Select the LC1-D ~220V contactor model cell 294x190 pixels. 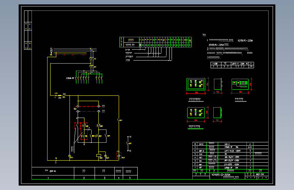tap(232, 164)
